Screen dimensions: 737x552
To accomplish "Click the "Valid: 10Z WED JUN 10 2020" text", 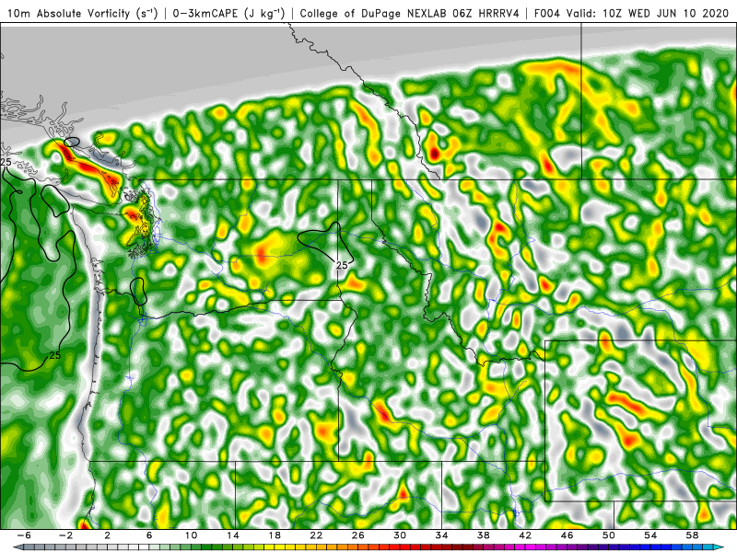I will tap(649, 13).
